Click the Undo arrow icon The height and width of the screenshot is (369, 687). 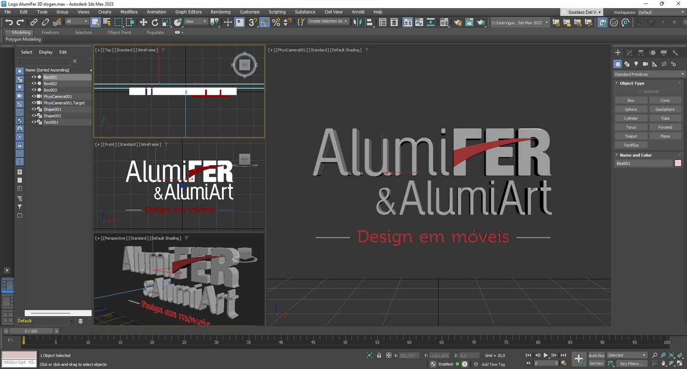pos(9,22)
